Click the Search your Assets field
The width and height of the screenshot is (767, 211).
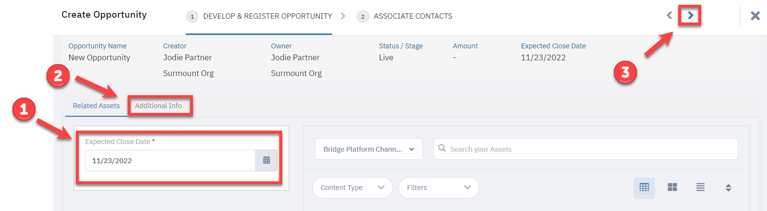(x=586, y=149)
